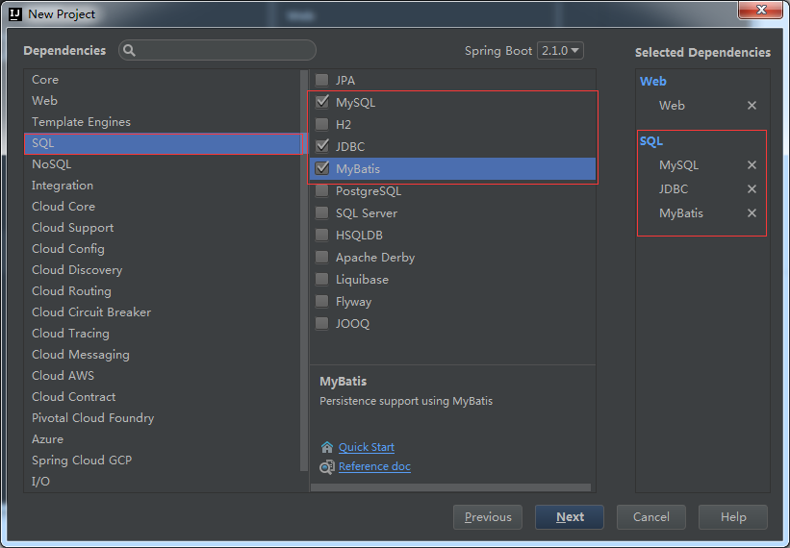The height and width of the screenshot is (548, 790).
Task: Select the NoSQL category
Action: (x=52, y=164)
